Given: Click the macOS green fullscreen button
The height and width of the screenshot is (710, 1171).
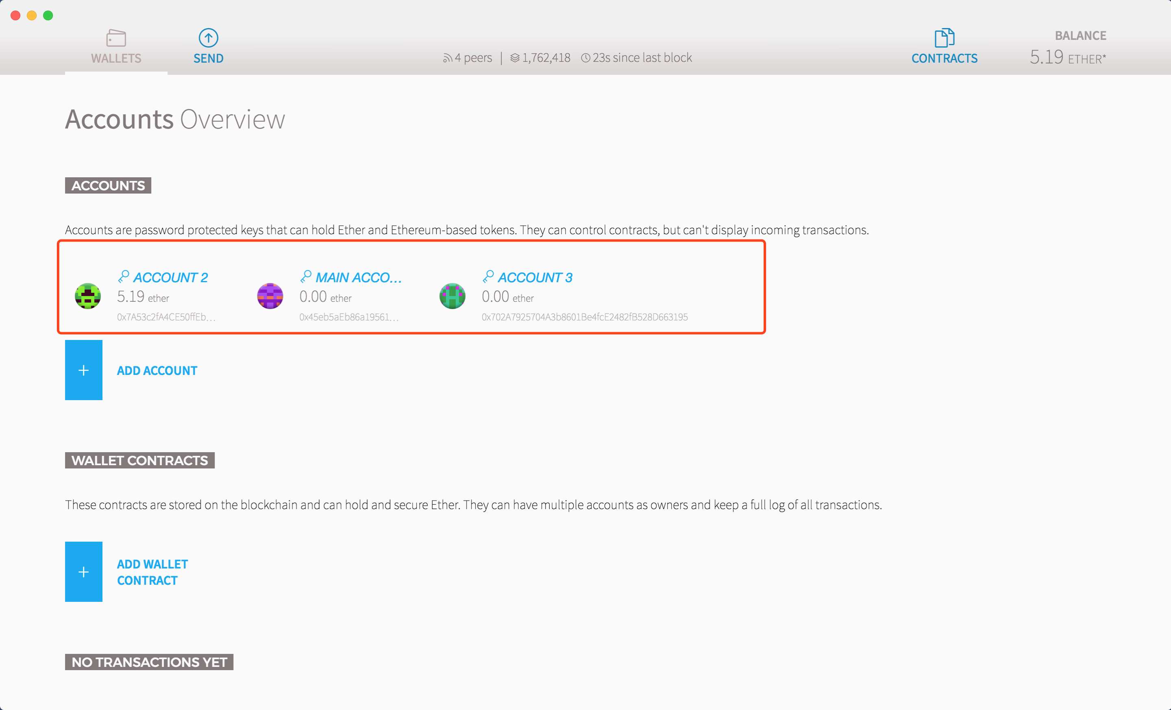Looking at the screenshot, I should (x=48, y=16).
